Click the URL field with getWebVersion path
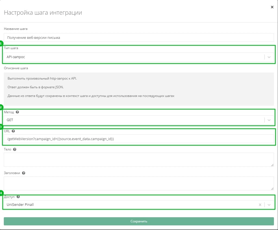278x230 pixels. 139,139
